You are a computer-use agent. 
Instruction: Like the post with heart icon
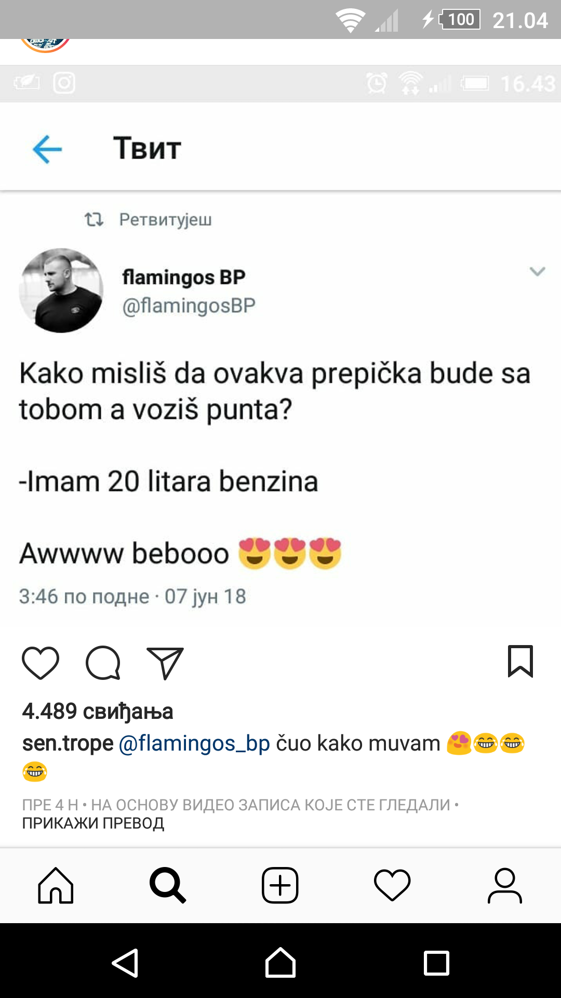(x=41, y=663)
